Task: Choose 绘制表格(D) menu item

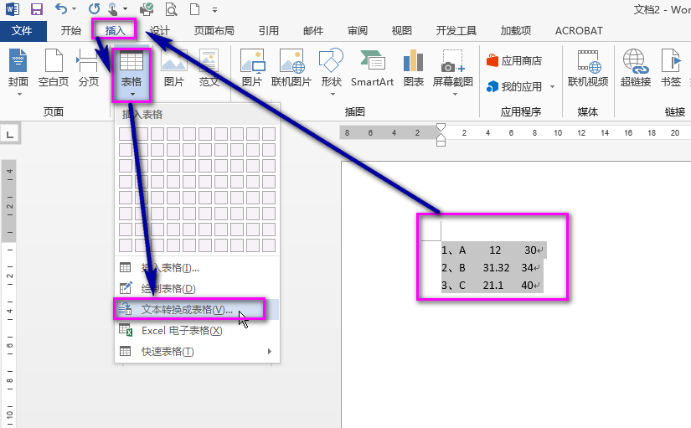Action: (x=197, y=289)
